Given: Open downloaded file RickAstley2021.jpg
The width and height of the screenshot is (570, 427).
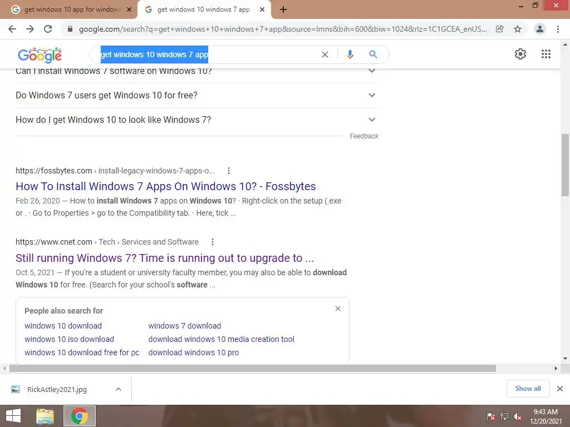Looking at the screenshot, I should pyautogui.click(x=57, y=390).
